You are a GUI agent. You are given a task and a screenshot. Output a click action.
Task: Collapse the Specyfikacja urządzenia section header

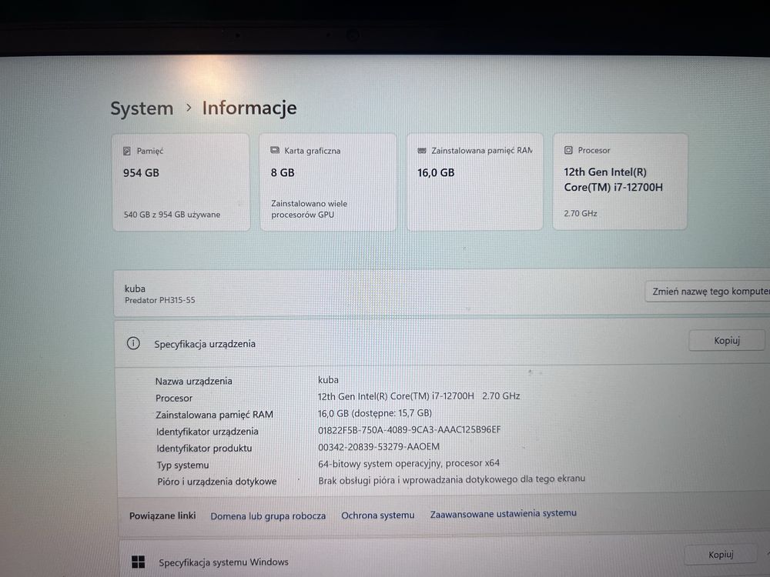442,342
